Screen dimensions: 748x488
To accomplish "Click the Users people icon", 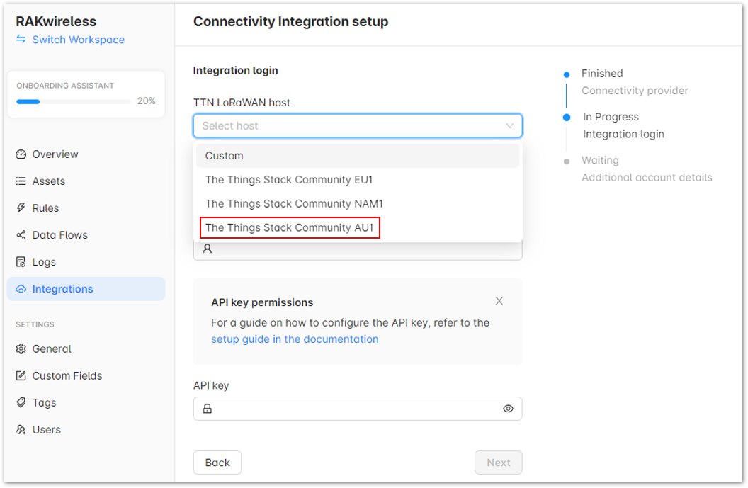I will (x=21, y=429).
